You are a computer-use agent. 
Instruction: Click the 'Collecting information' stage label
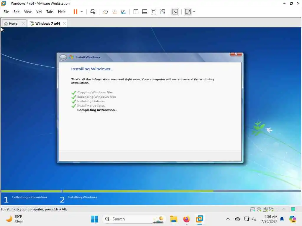tap(29, 197)
